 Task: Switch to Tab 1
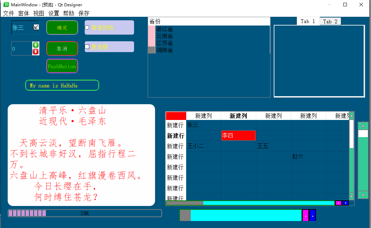[308, 21]
